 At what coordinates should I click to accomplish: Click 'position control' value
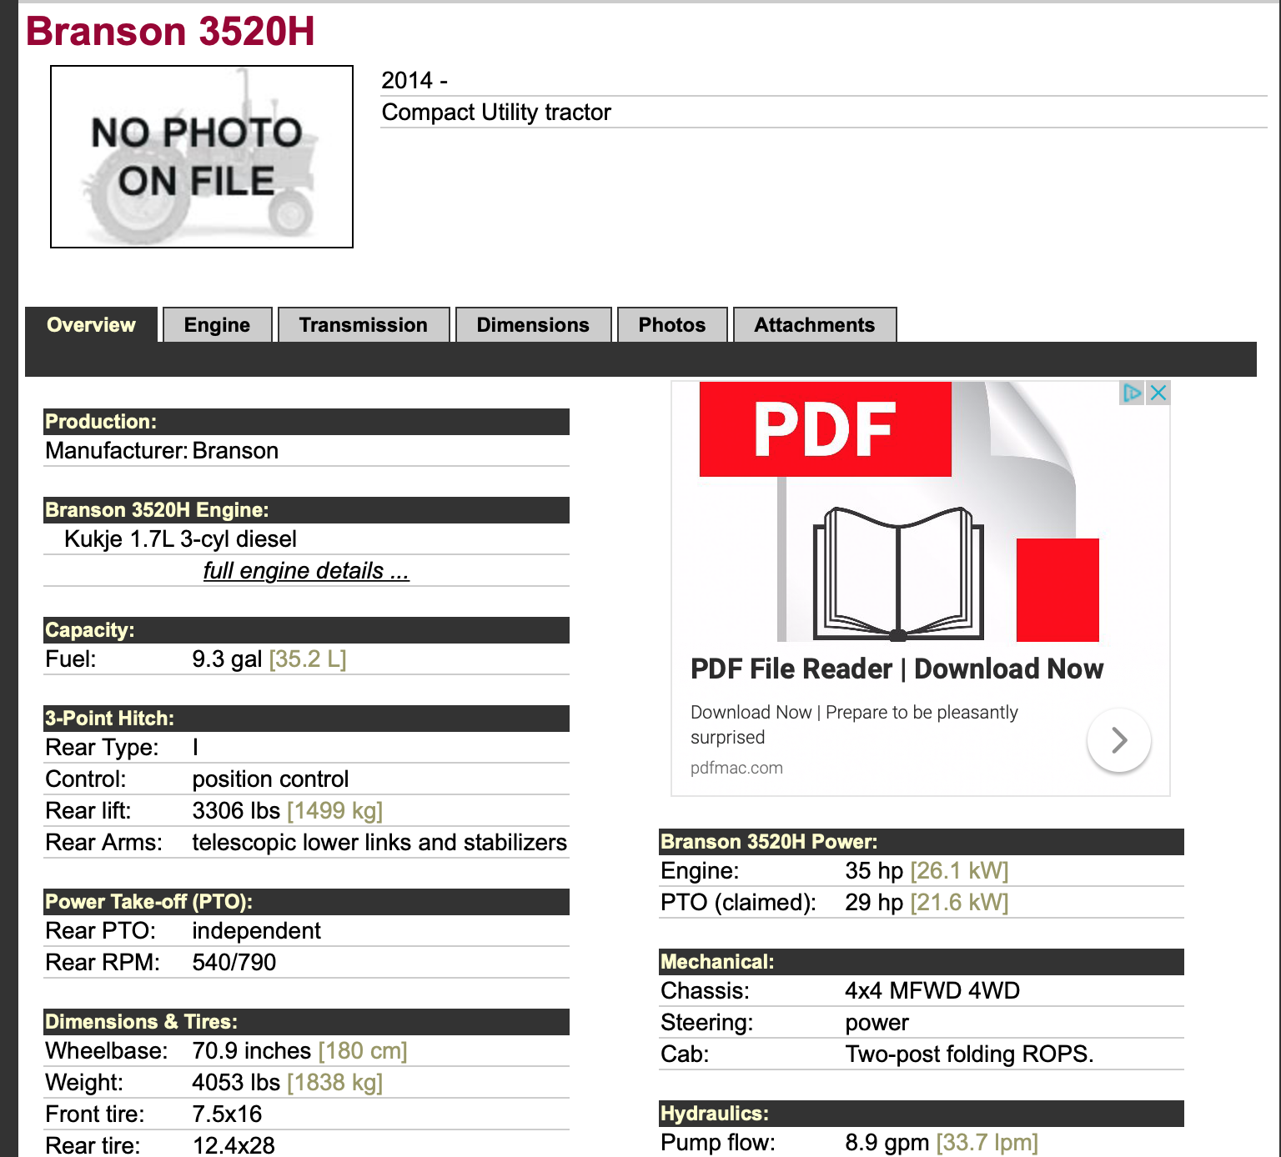[x=270, y=779]
